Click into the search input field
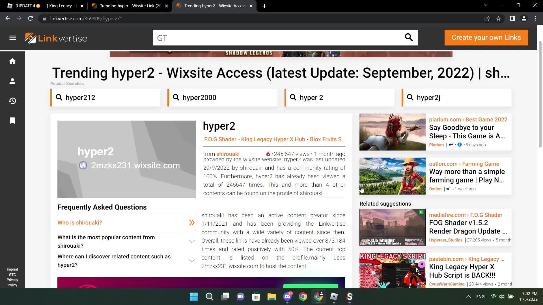The height and width of the screenshot is (305, 543). click(x=277, y=38)
